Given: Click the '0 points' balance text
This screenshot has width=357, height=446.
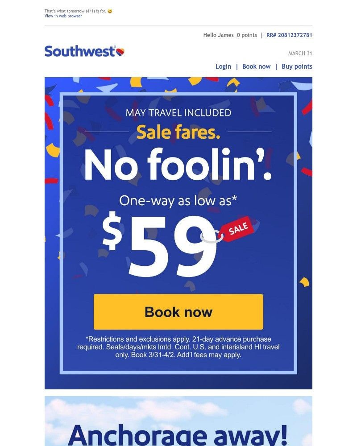Looking at the screenshot, I should pyautogui.click(x=248, y=35).
